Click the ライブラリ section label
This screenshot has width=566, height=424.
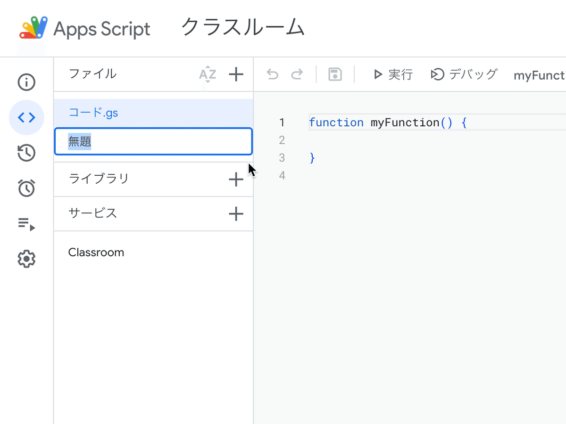(x=99, y=179)
